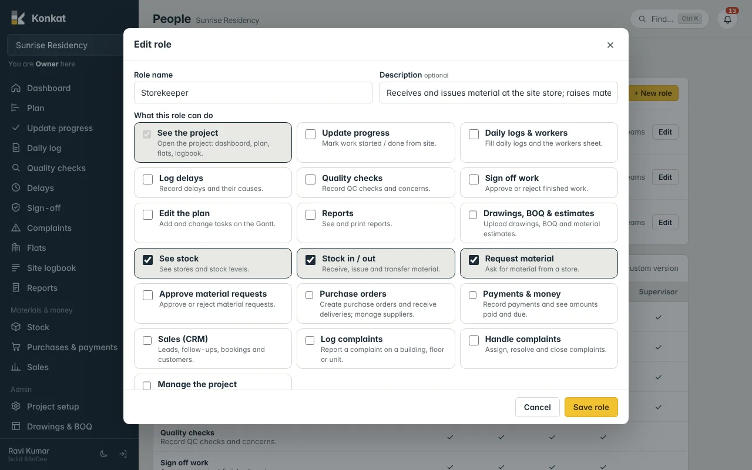This screenshot has width=752, height=470.
Task: Check Approve material requests permission
Action: [148, 296]
